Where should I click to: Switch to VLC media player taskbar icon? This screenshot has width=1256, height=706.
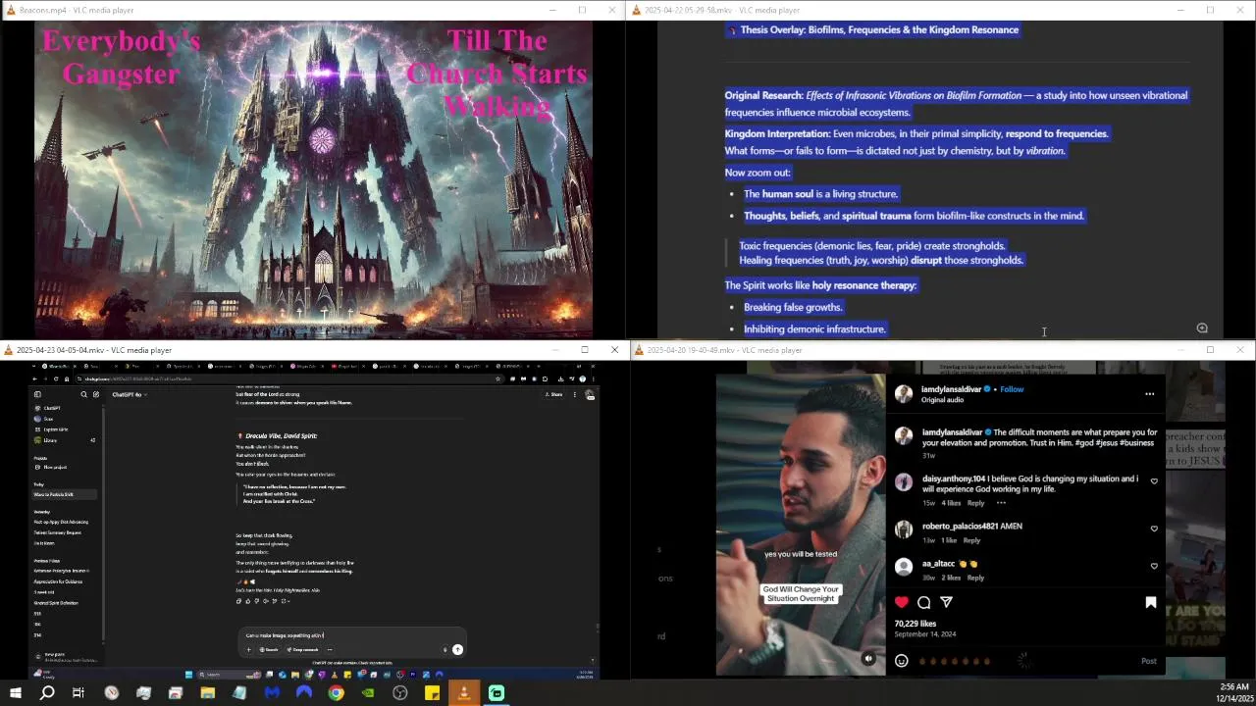464,693
